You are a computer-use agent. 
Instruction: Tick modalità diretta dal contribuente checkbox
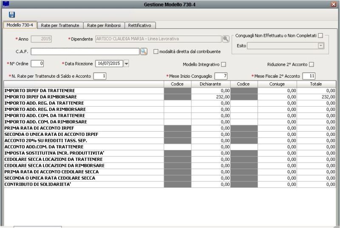pos(156,51)
